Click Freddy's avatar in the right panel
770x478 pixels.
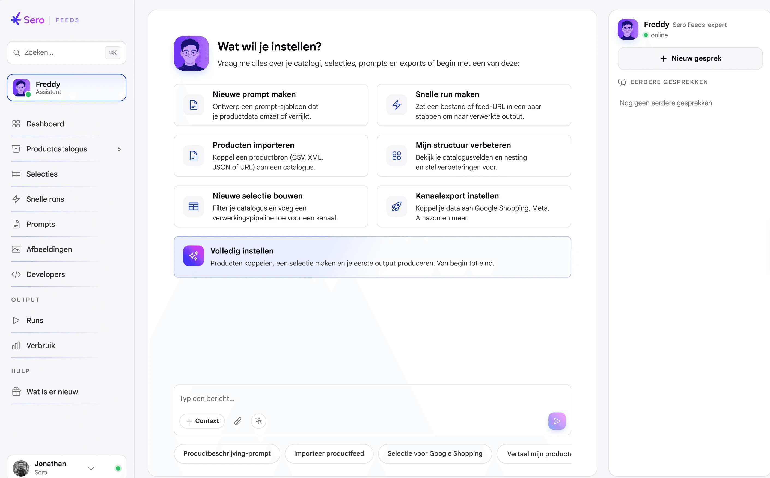(x=628, y=29)
